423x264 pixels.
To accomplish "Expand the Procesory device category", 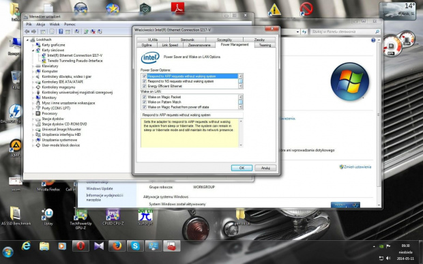I will (x=33, y=113).
